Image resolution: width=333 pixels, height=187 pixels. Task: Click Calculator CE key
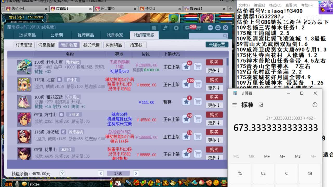point(263,173)
